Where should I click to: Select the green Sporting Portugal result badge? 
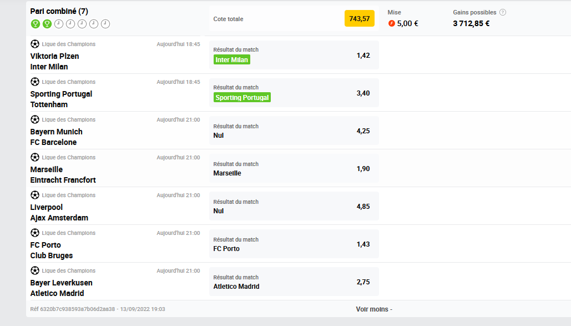coord(242,97)
